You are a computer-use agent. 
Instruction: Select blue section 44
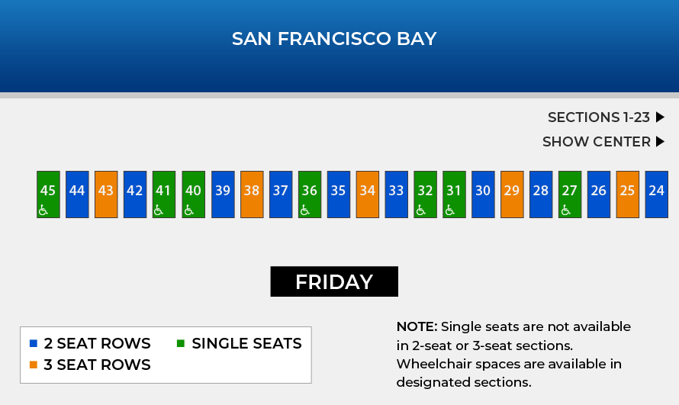(77, 194)
